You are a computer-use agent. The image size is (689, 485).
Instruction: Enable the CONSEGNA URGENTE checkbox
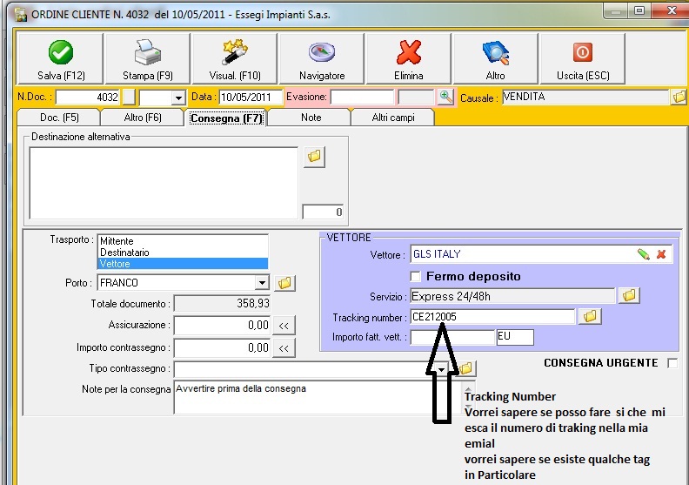pyautogui.click(x=672, y=363)
